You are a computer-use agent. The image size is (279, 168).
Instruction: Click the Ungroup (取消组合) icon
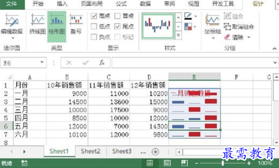pyautogui.click(x=227, y=27)
